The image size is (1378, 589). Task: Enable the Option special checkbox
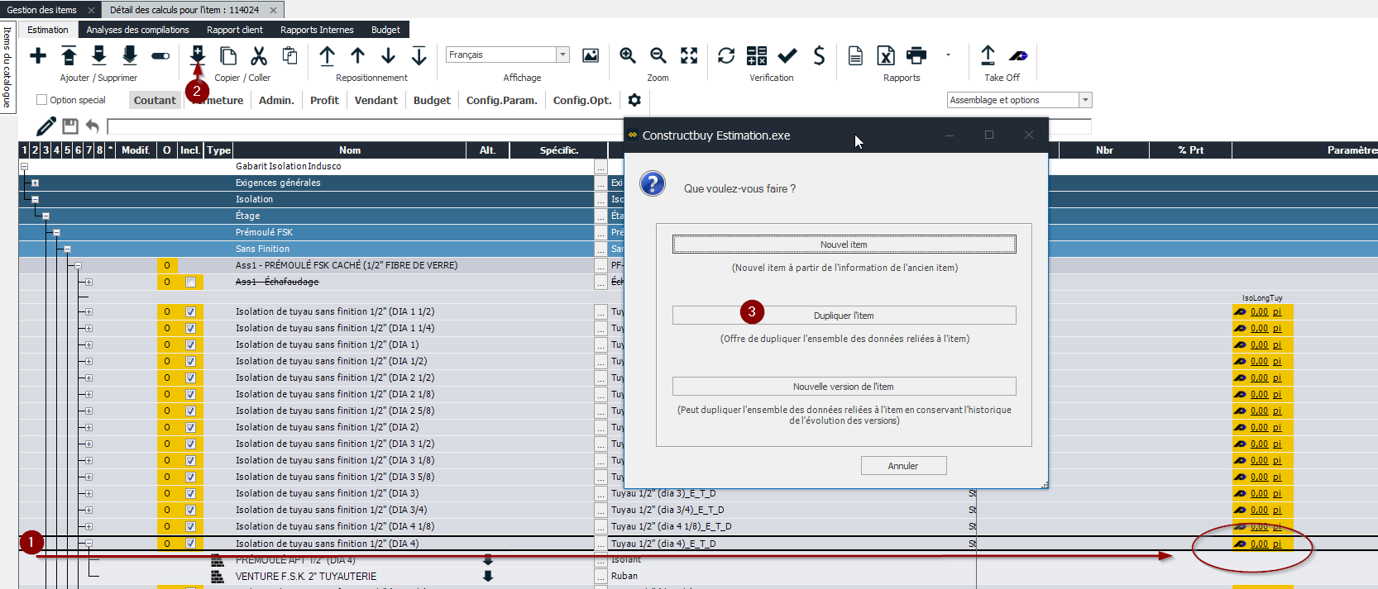pos(41,100)
